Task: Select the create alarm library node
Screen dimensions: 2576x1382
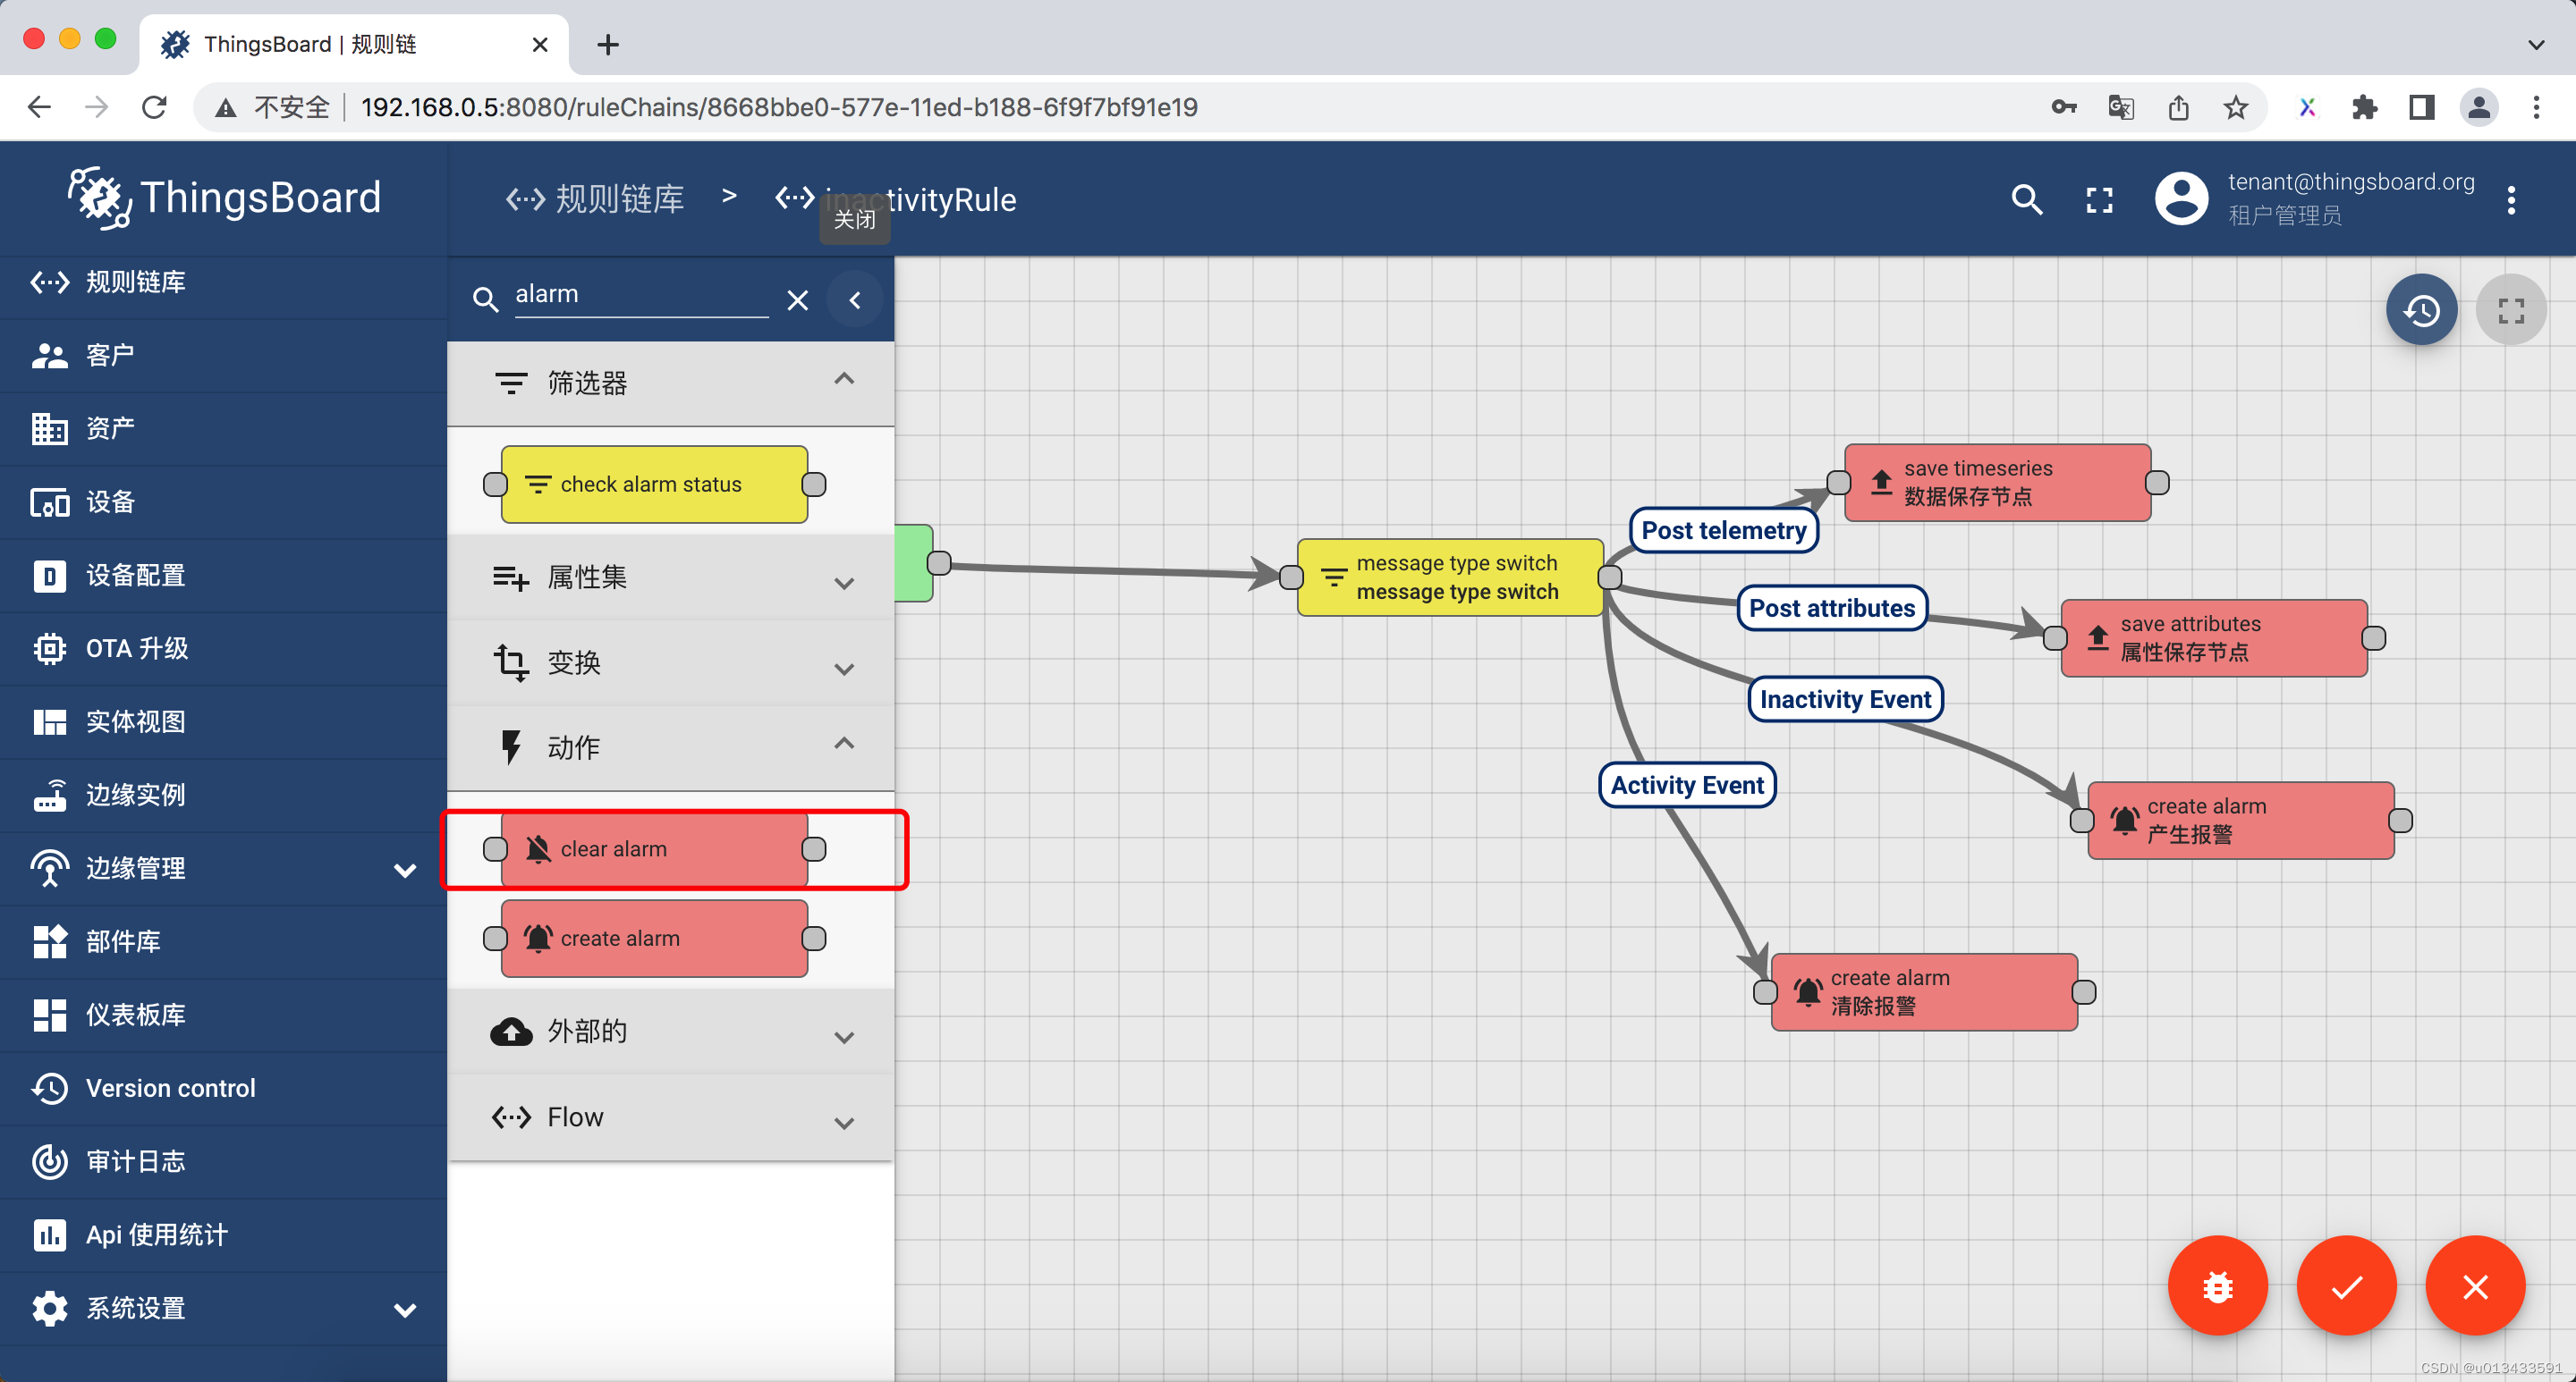Action: pyautogui.click(x=654, y=940)
